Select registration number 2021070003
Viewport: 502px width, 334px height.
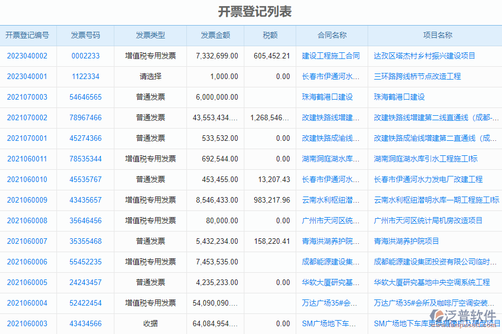coord(28,97)
